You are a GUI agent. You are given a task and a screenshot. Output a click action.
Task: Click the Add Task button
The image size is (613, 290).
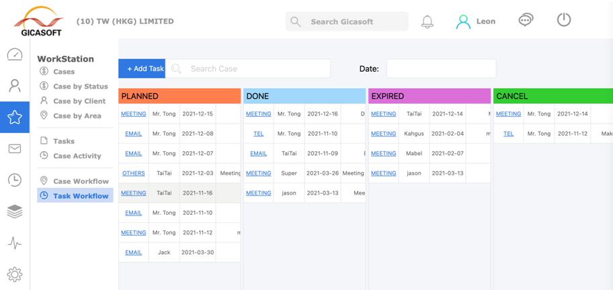(x=142, y=68)
